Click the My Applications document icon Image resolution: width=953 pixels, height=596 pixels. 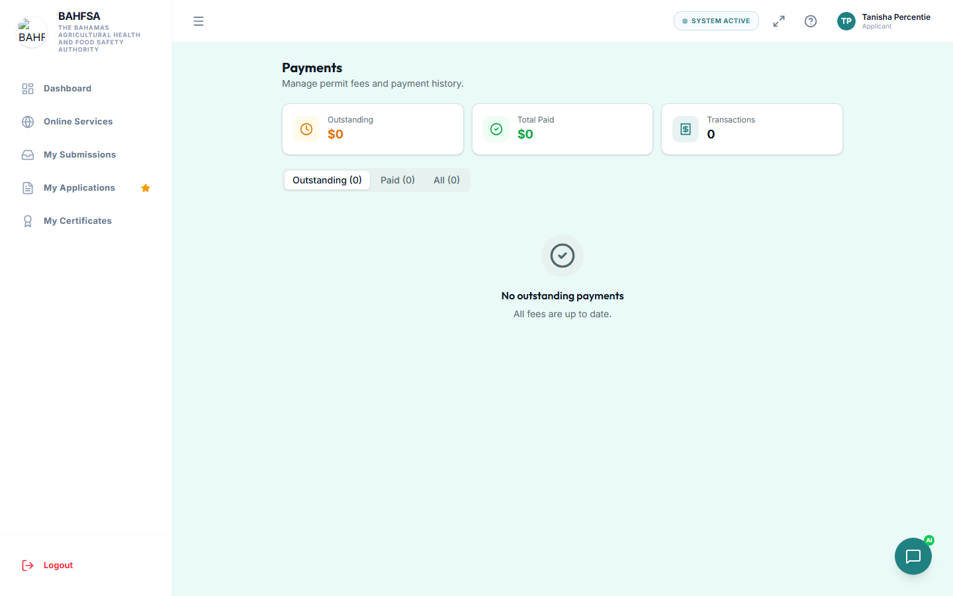28,188
